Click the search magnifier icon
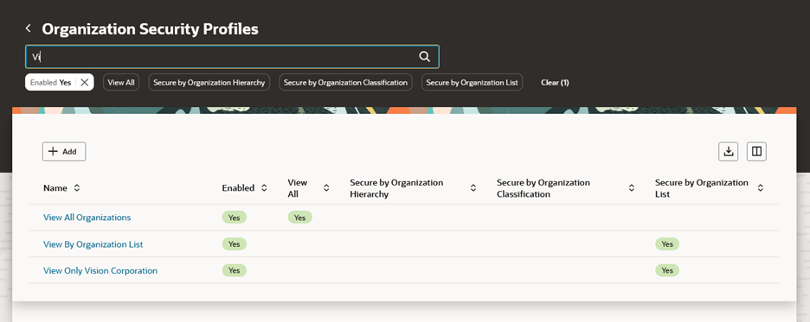Screen dimensions: 810x322 [x=425, y=57]
